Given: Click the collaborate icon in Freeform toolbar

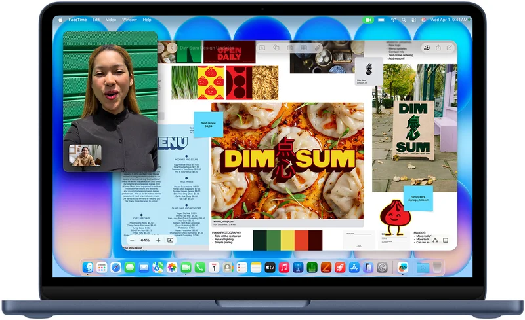Looking at the screenshot, I should click(x=426, y=48).
